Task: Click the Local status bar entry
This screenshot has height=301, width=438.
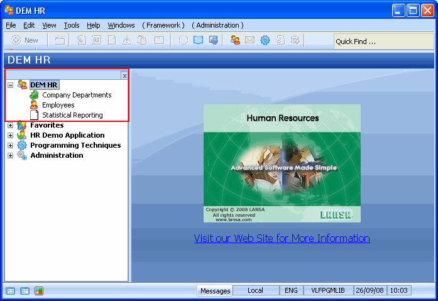Action: coord(256,290)
